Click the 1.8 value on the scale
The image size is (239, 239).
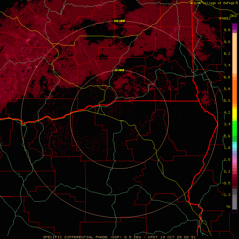pyautogui.click(x=227, y=148)
